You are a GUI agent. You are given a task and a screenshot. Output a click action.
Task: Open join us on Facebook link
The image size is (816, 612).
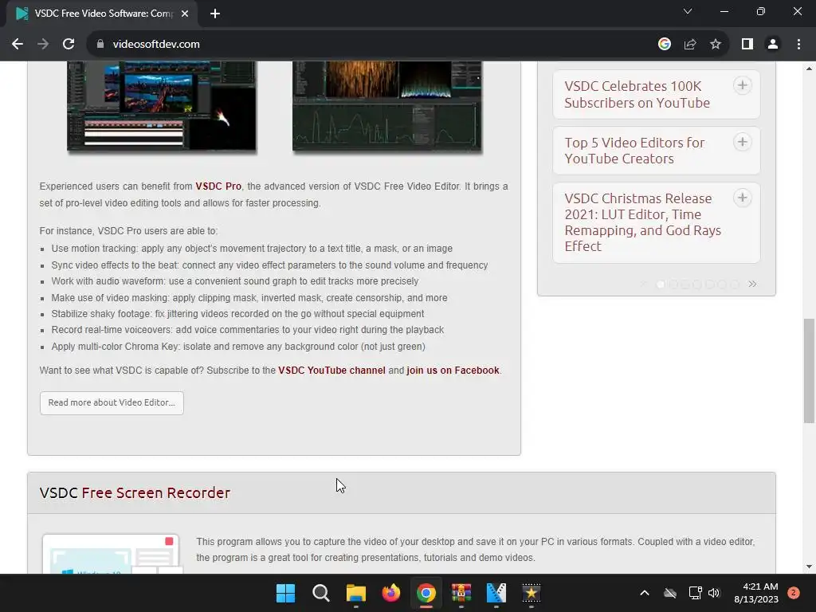coord(453,371)
